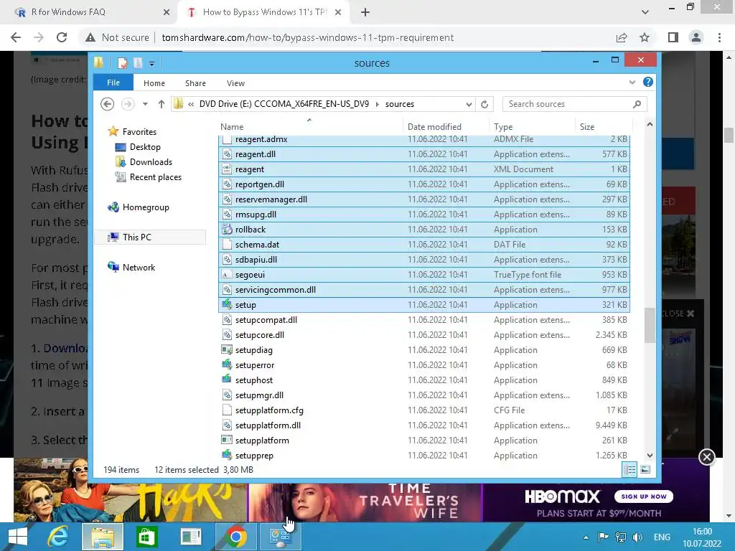
Task: Share this page from address bar
Action: [x=622, y=37]
